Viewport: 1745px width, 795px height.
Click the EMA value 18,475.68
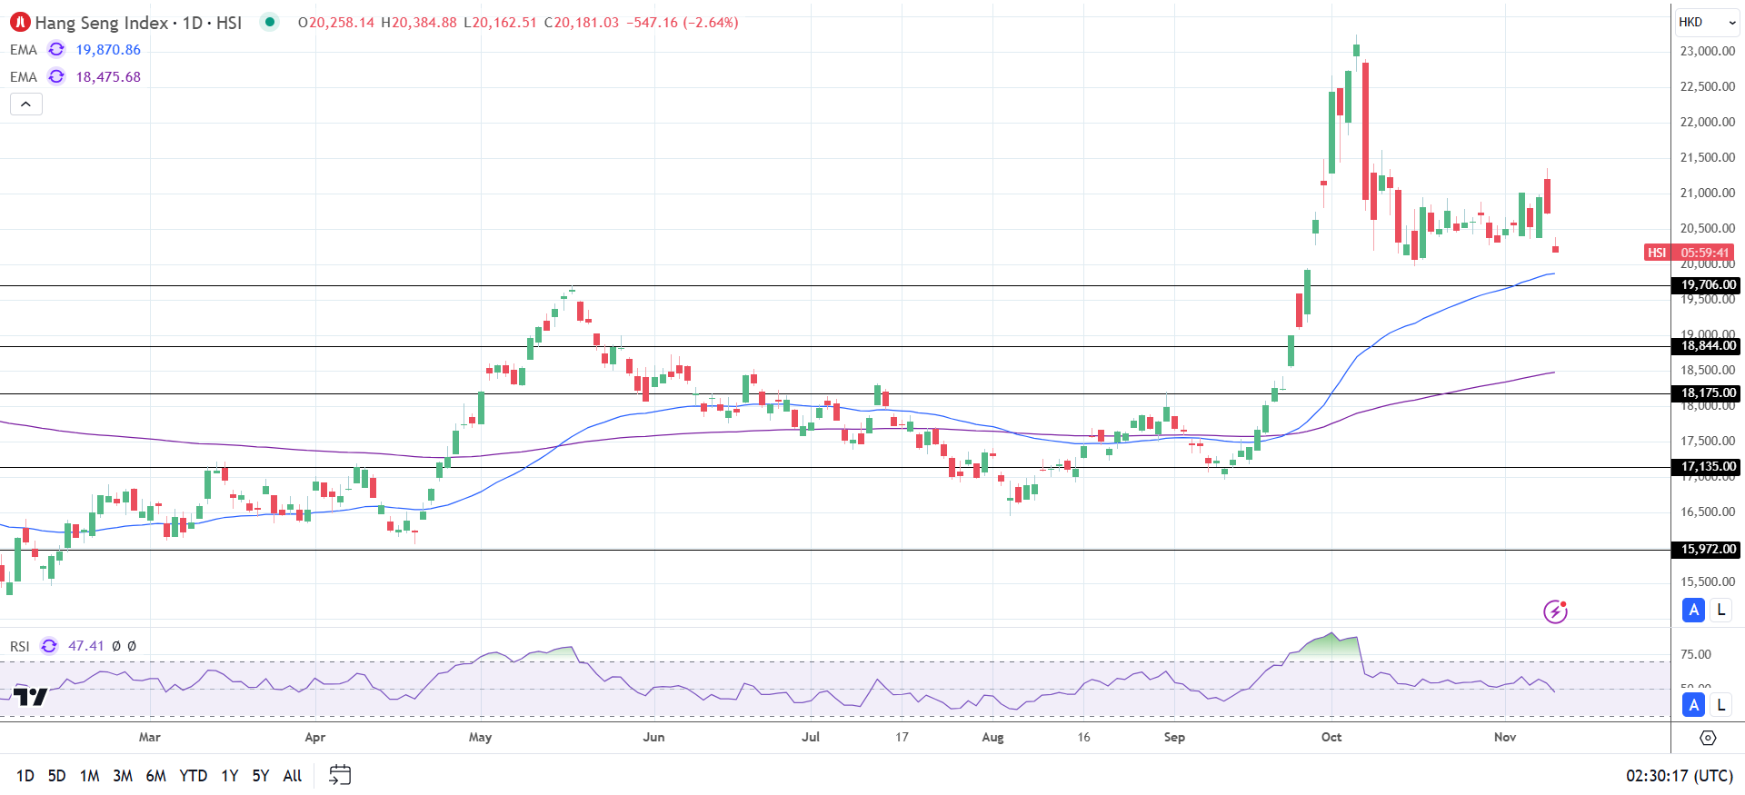click(108, 77)
